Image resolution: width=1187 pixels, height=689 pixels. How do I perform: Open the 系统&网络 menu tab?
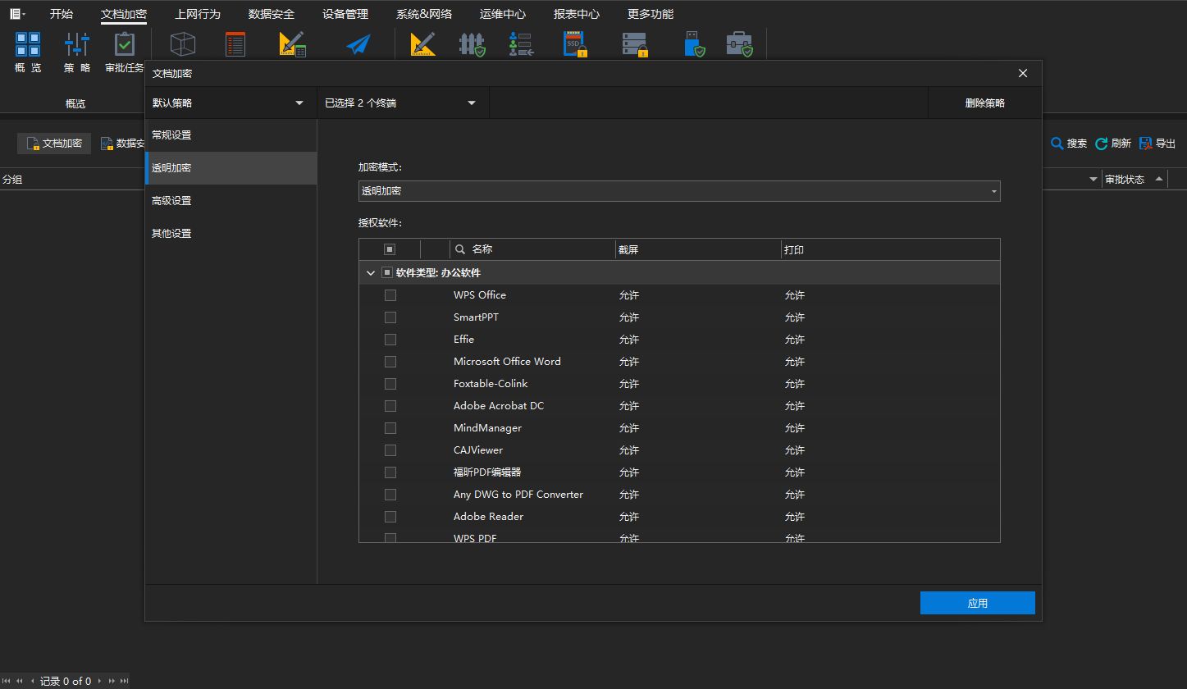(424, 14)
